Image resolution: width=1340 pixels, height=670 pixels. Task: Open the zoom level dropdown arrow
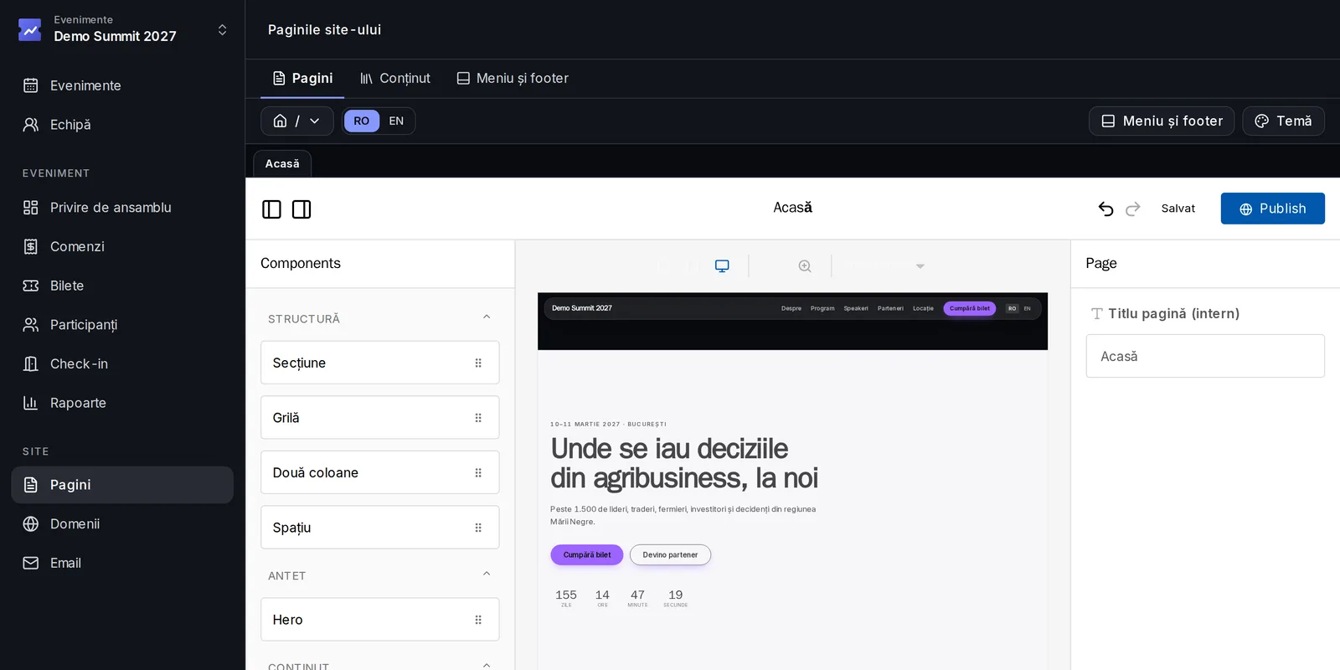coord(920,266)
